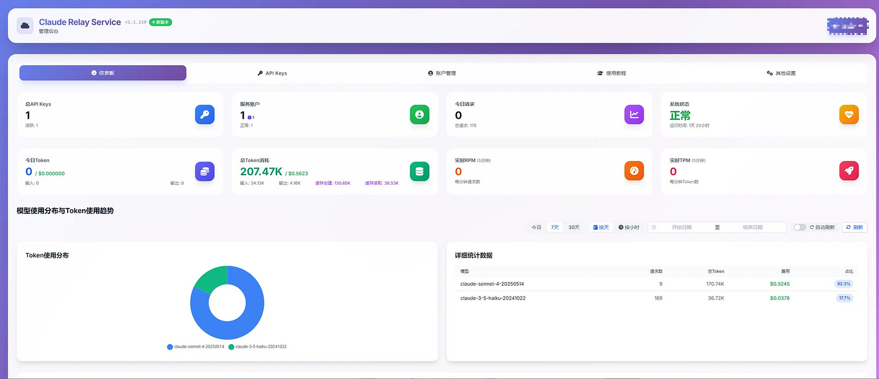The image size is (879, 379).
Task: Switch to the API Keys tab
Action: pyautogui.click(x=272, y=73)
